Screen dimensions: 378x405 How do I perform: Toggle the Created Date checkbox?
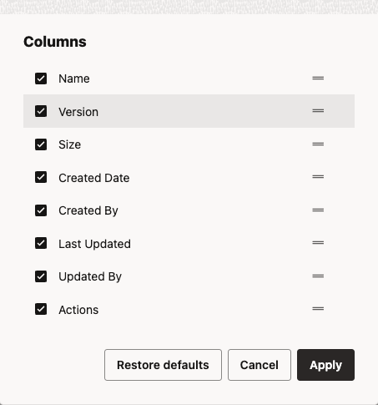41,177
